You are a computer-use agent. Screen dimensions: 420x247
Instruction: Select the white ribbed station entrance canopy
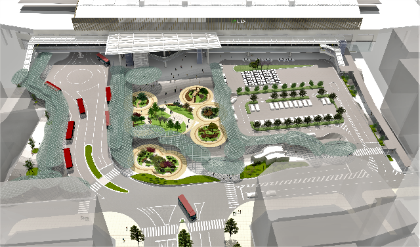[163, 43]
